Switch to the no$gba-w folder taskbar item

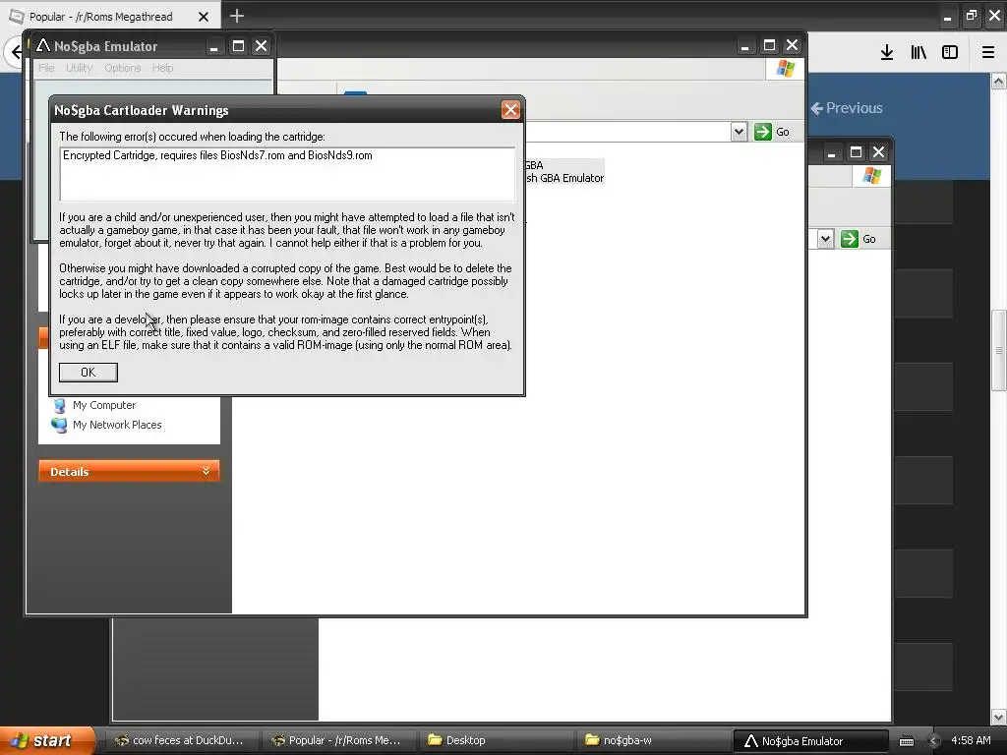point(651,740)
